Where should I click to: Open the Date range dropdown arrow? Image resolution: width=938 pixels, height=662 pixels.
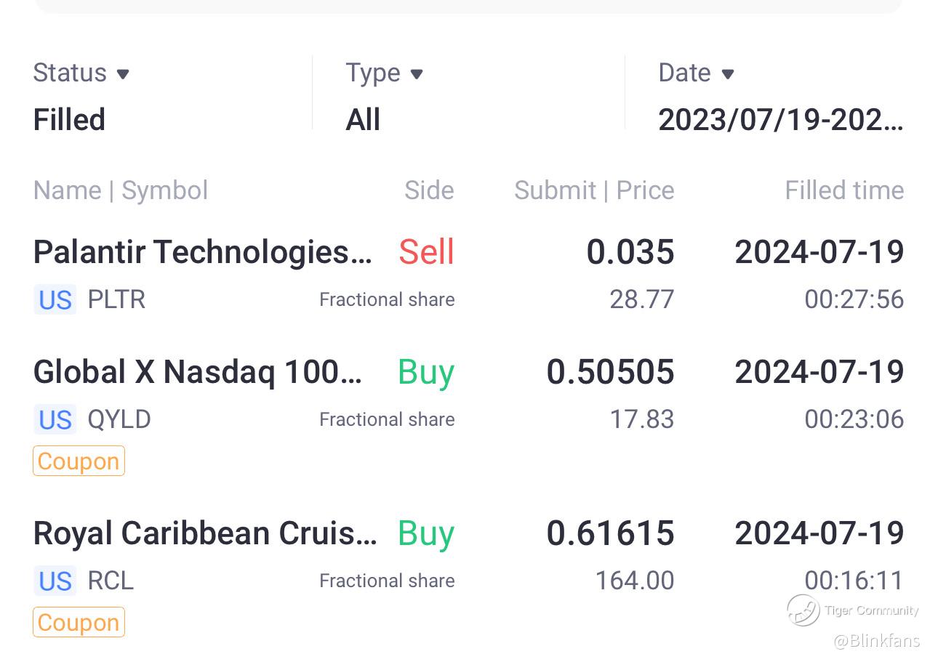(728, 74)
